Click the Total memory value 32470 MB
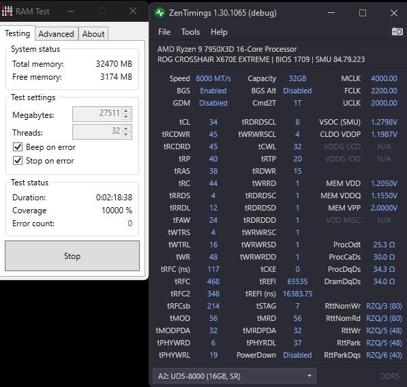Image resolution: width=407 pixels, height=387 pixels. [114, 63]
